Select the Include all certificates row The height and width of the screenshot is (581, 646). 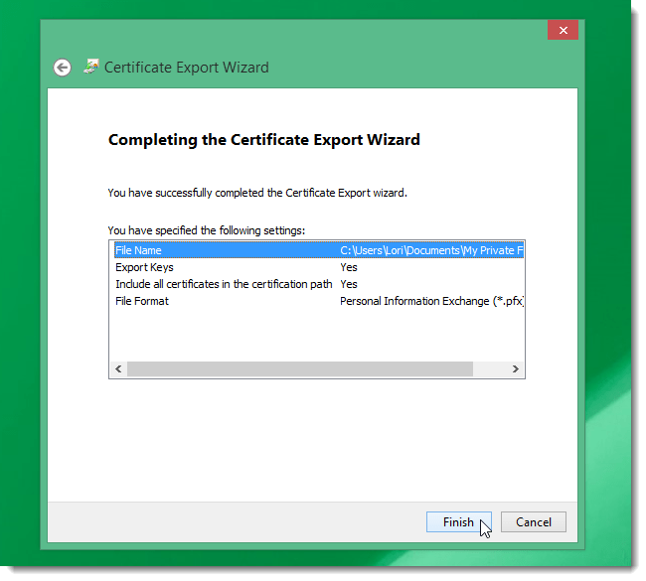(319, 284)
